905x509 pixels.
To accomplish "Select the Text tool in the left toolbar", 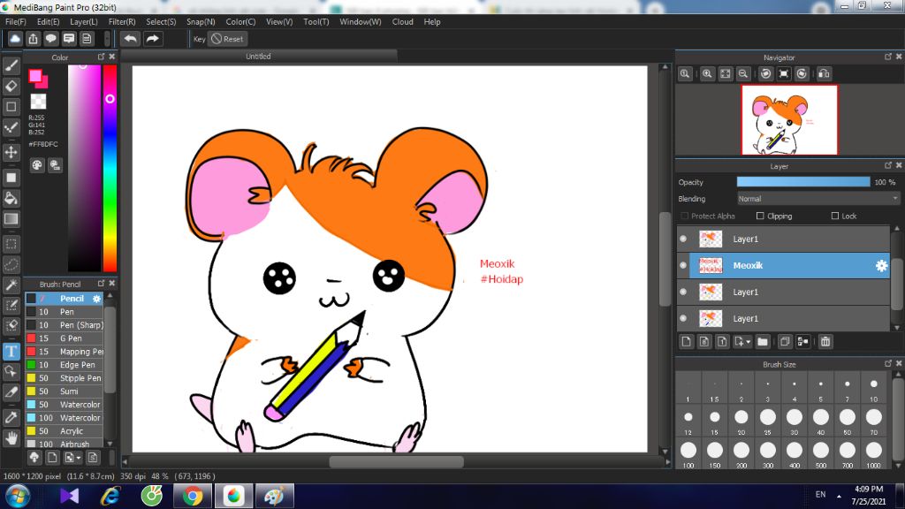I will [x=11, y=351].
